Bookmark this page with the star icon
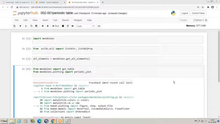220x124 pixels. (x=202, y=7)
